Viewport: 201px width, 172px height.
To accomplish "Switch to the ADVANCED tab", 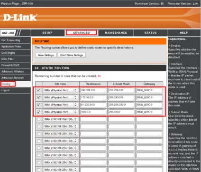I will (81, 33).
